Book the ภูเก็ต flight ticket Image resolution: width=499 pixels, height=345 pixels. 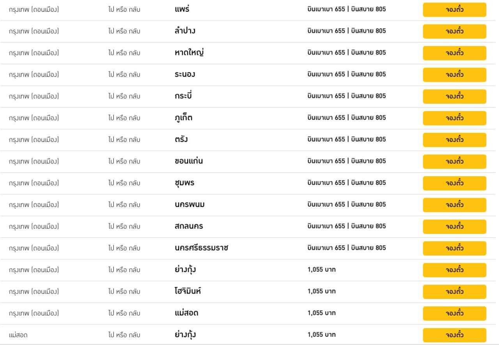[455, 118]
